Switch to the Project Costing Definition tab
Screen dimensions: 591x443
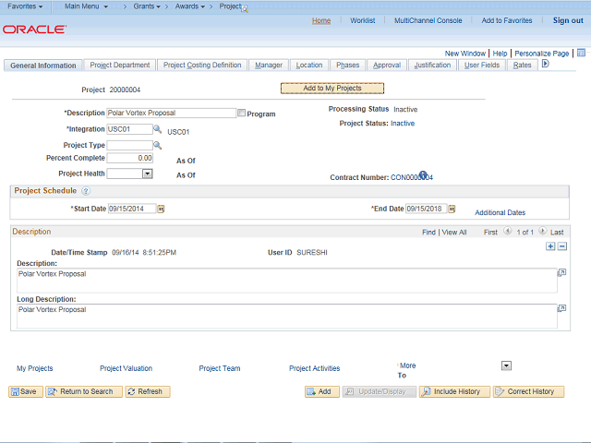pos(202,66)
